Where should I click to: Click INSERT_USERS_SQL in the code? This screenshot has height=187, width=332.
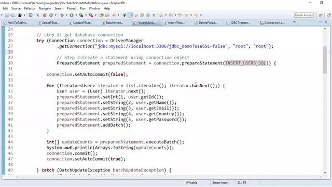[x=245, y=63]
